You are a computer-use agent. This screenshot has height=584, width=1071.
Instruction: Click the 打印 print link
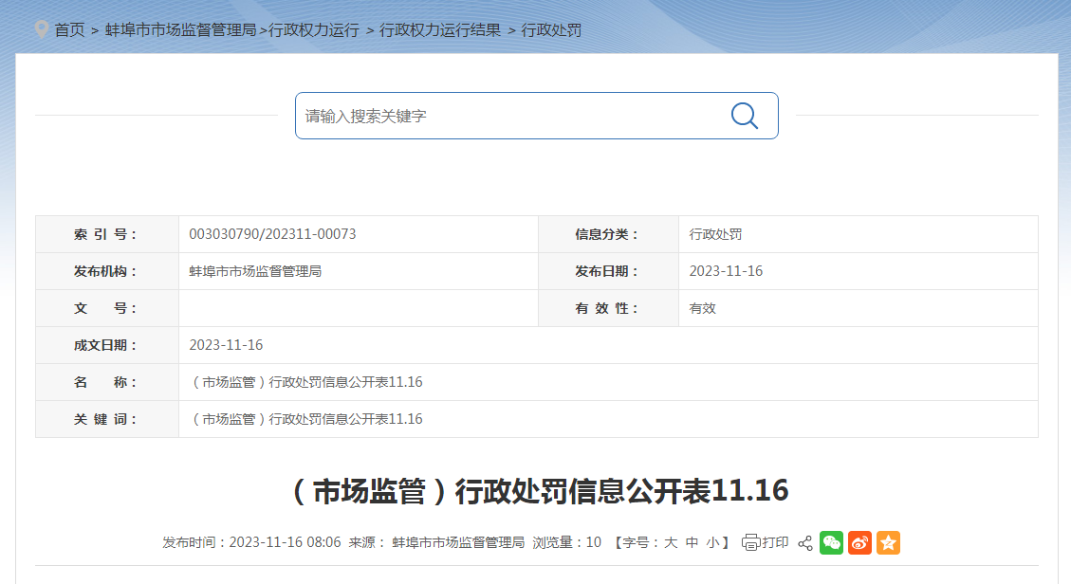coord(775,542)
